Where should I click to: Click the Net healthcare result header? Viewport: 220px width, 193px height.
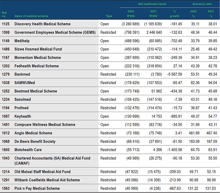tap(152, 4)
